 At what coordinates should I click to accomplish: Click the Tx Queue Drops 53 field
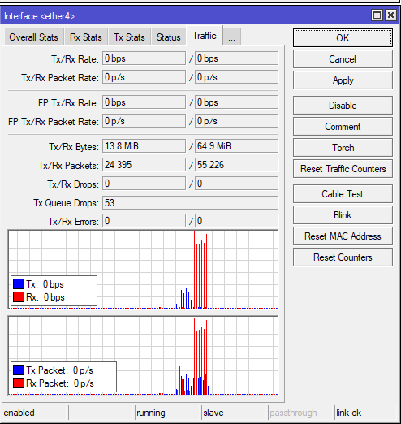[190, 203]
